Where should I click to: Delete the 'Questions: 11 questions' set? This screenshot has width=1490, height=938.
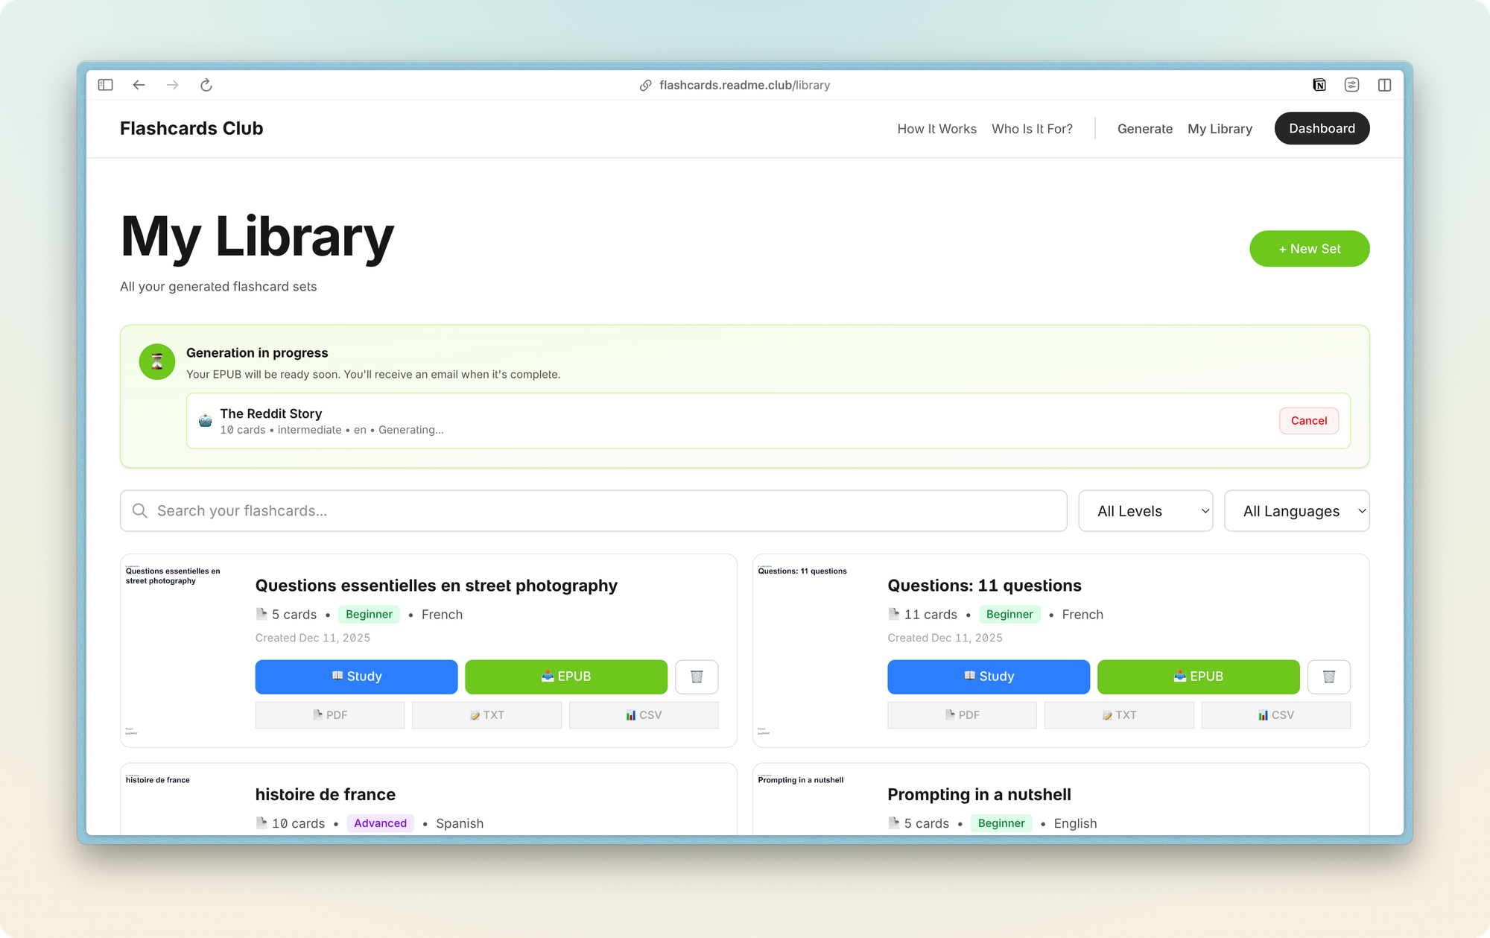(x=1328, y=676)
